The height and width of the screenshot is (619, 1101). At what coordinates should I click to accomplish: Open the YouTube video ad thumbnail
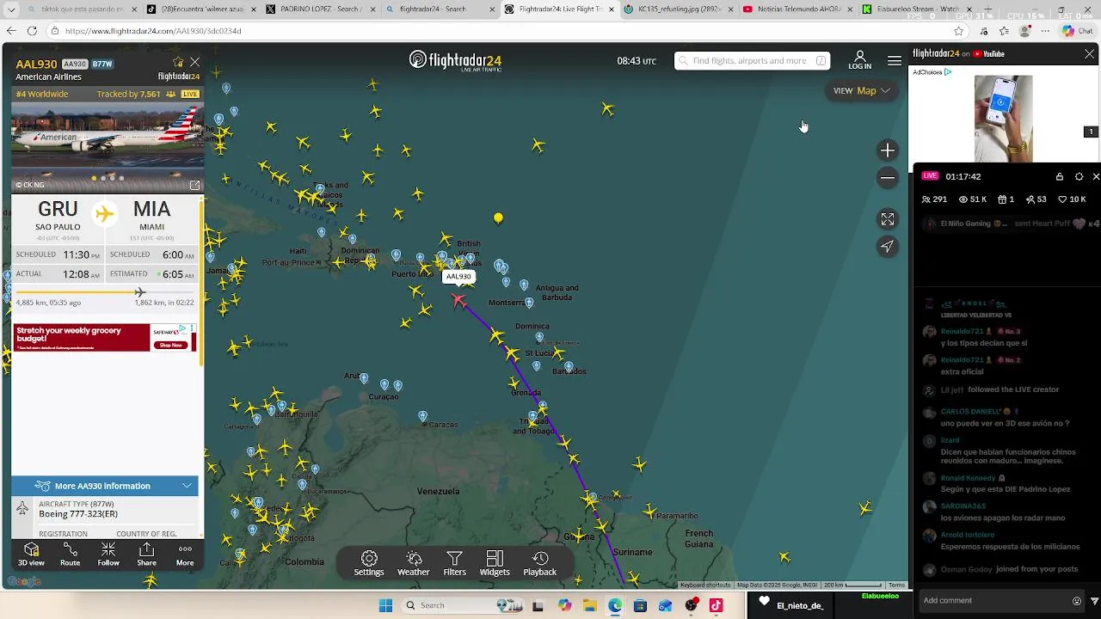tap(1003, 119)
